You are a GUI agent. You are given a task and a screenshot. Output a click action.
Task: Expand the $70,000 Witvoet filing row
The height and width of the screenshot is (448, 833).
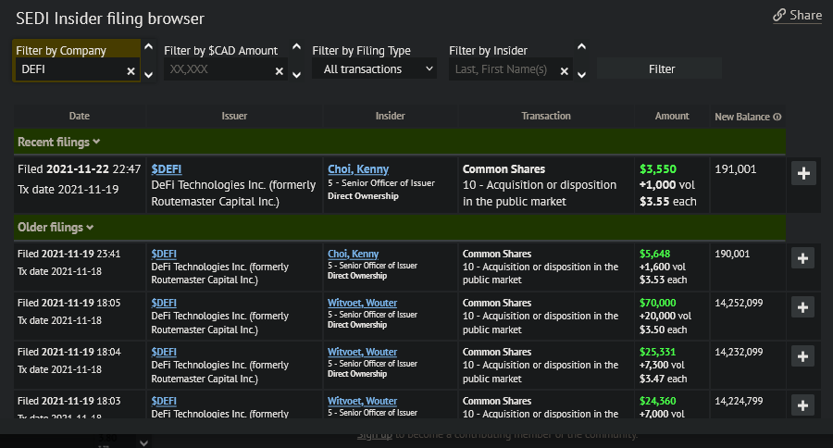802,308
